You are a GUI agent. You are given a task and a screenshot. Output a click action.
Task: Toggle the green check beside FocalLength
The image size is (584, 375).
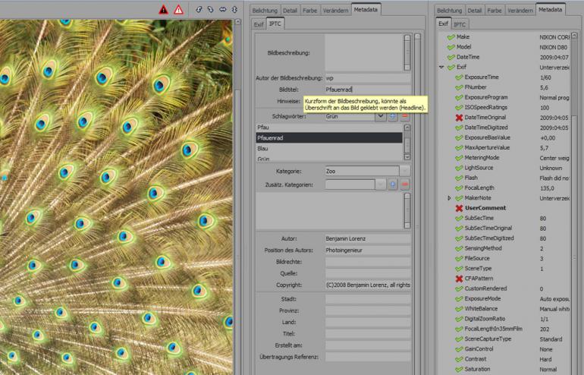pos(459,187)
